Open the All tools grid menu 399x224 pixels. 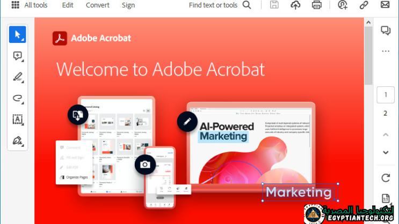coord(15,5)
